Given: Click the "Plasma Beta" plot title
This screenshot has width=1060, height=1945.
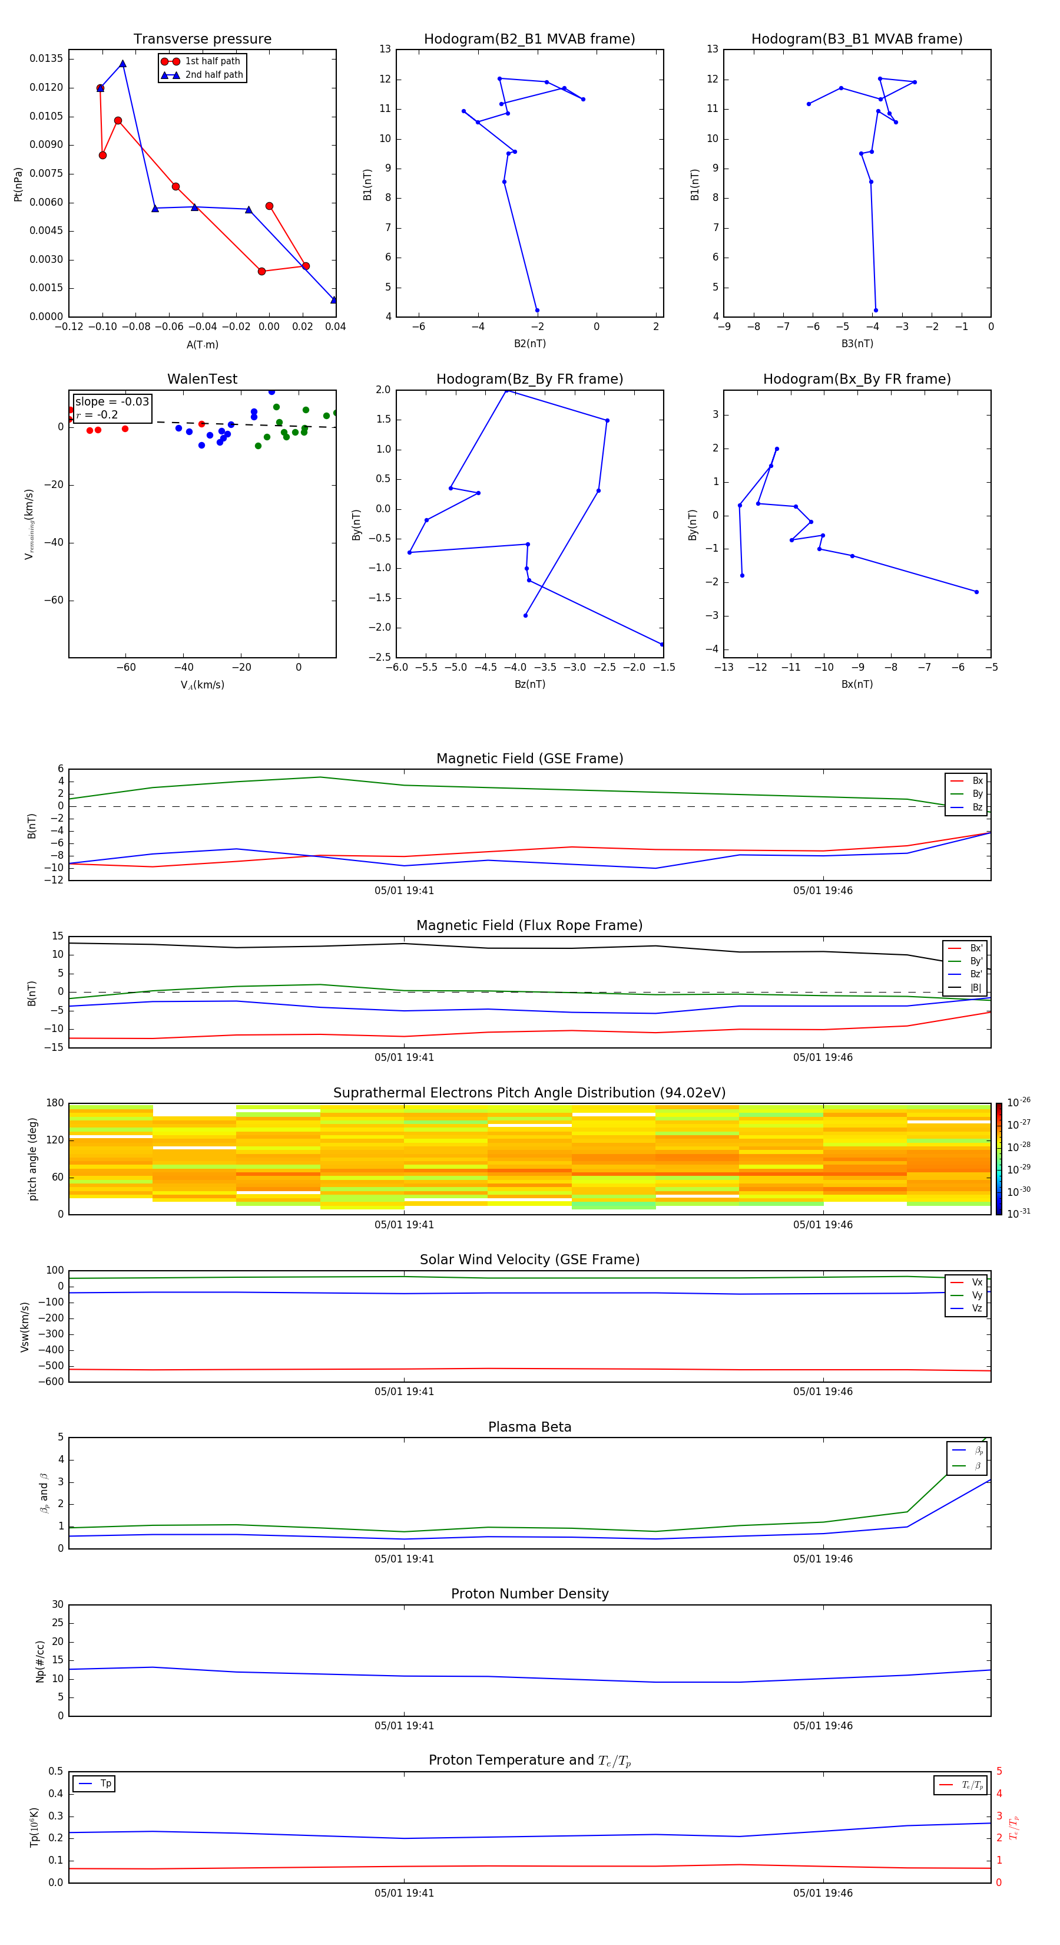Looking at the screenshot, I should click(x=529, y=1427).
